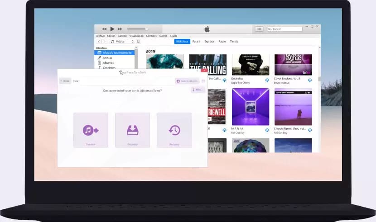Click the Church (Remix) [feat. not... title
The height and width of the screenshot is (222, 376).
coord(290,128)
